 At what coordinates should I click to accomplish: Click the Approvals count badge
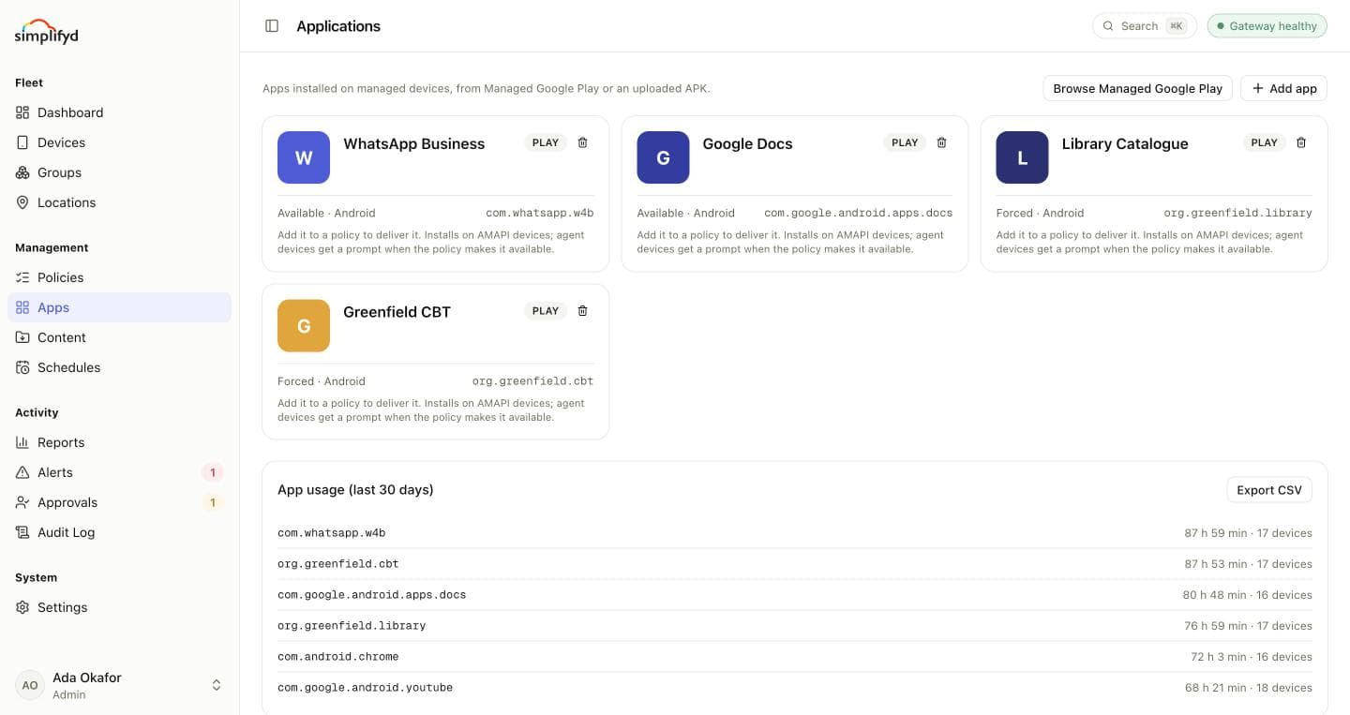click(x=213, y=502)
